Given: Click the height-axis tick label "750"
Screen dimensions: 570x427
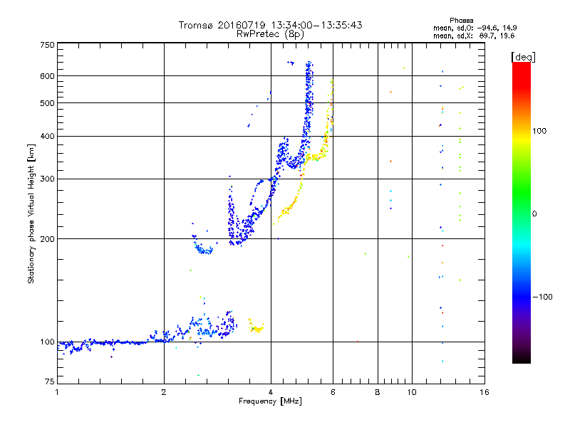Looking at the screenshot, I should (x=47, y=45).
